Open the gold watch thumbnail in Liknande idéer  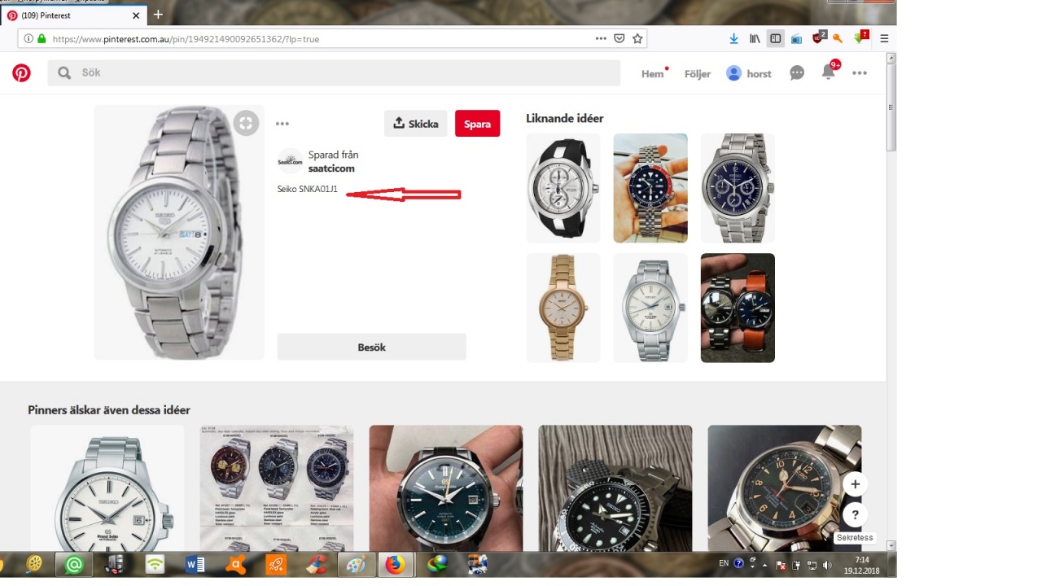pos(563,308)
